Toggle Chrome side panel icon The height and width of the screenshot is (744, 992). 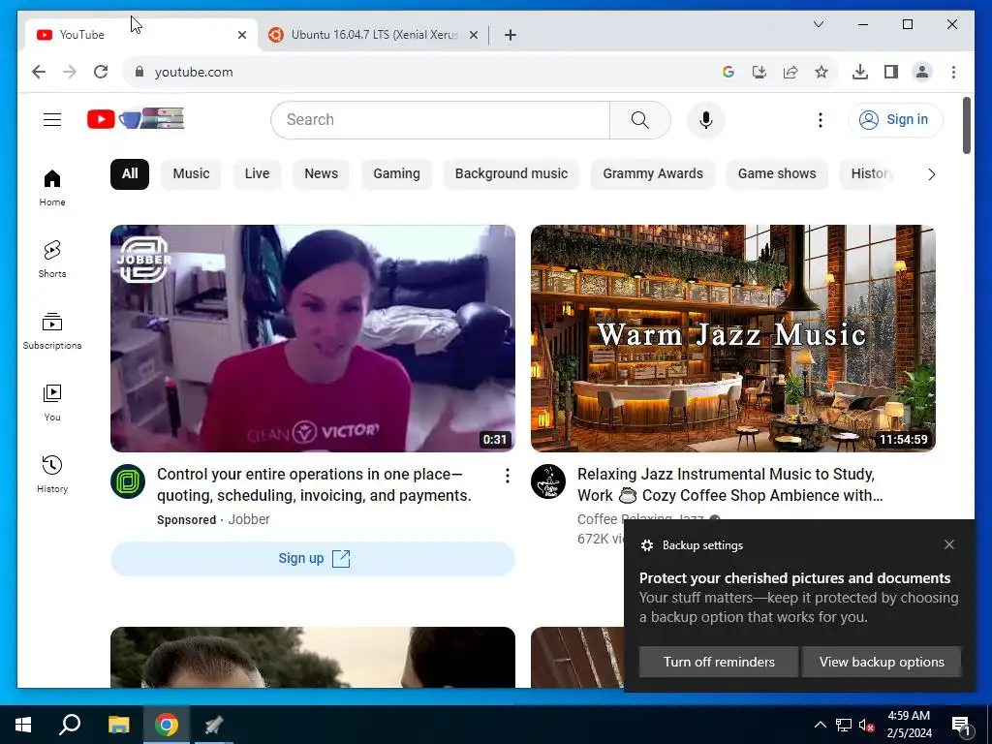click(891, 72)
